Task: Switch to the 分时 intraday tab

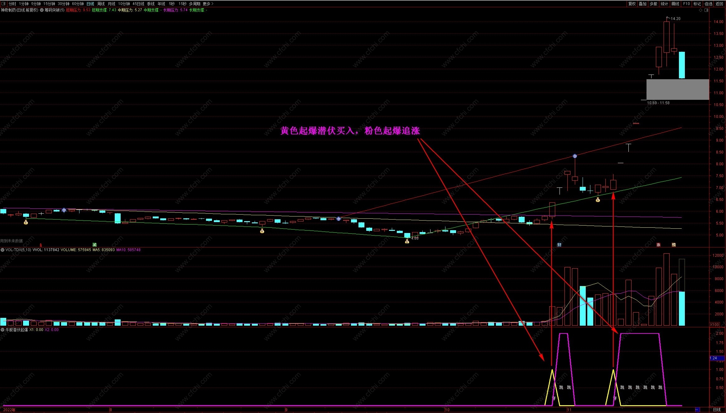Action: tap(12, 4)
